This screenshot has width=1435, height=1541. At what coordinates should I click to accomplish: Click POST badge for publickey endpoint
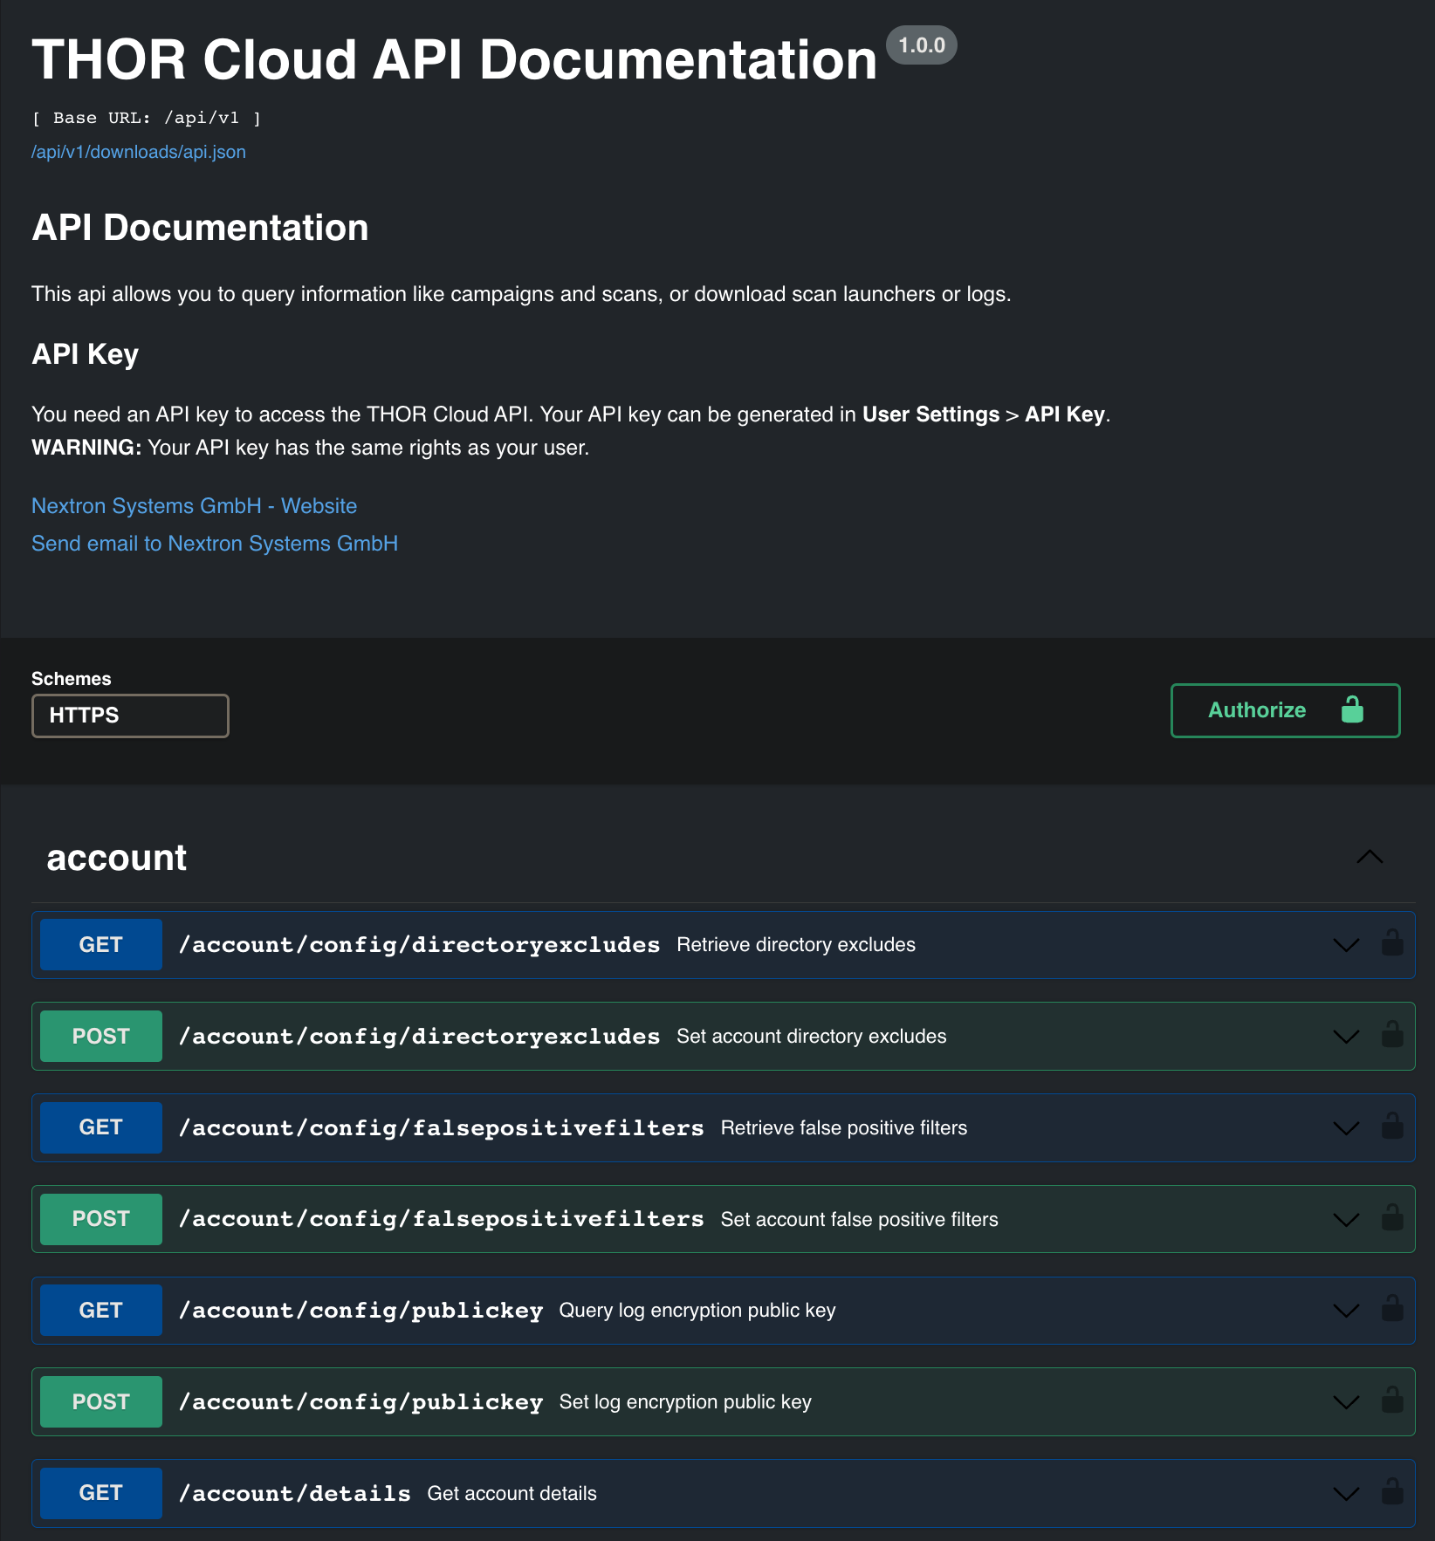(x=101, y=1402)
